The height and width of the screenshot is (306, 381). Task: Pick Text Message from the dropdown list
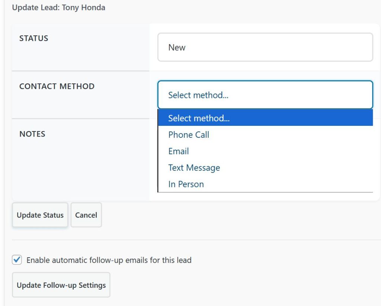[194, 168]
